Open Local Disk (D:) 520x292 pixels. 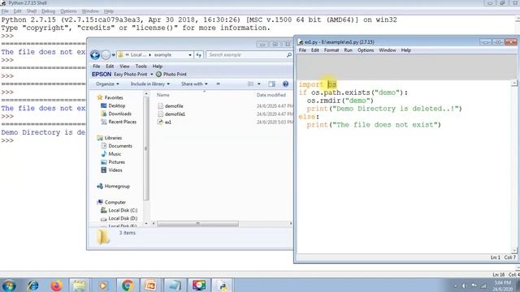(x=123, y=218)
